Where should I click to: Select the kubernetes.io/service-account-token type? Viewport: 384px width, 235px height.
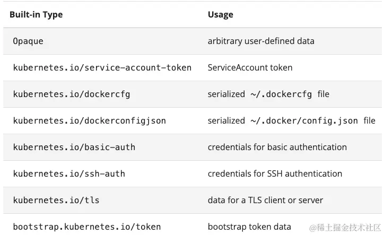[102, 67]
